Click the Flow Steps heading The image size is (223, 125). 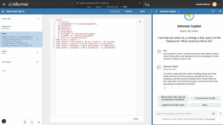[7, 62]
